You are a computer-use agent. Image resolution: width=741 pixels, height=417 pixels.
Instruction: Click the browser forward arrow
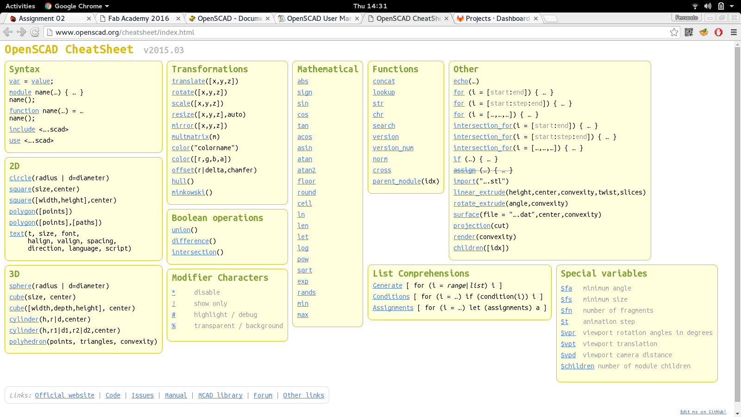[x=21, y=32]
